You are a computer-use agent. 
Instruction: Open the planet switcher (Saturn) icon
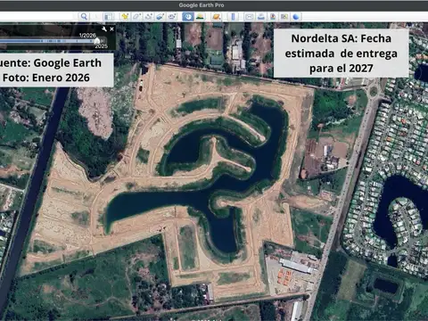click(216, 17)
